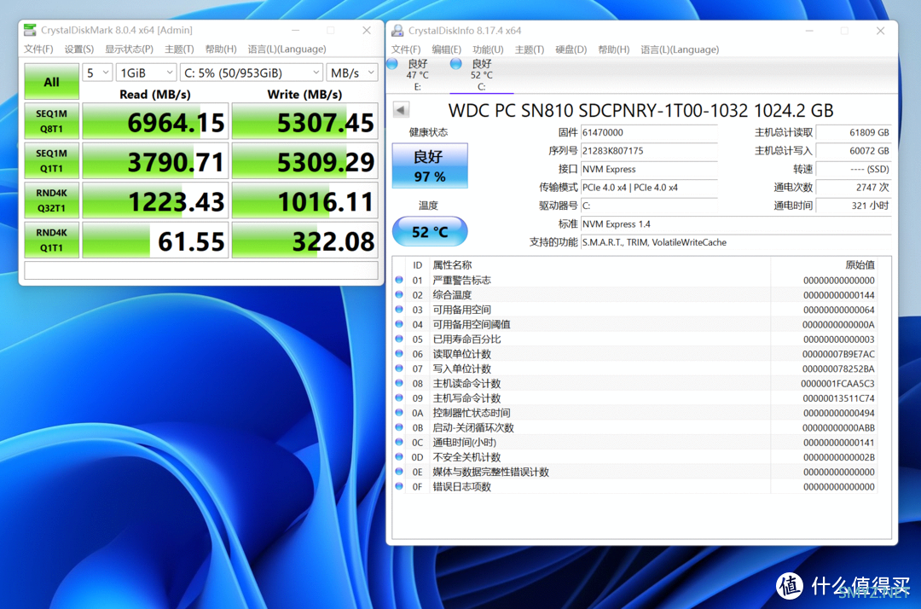
Task: Click the CrystalDiskInfo title bar app icon
Action: pyautogui.click(x=397, y=31)
